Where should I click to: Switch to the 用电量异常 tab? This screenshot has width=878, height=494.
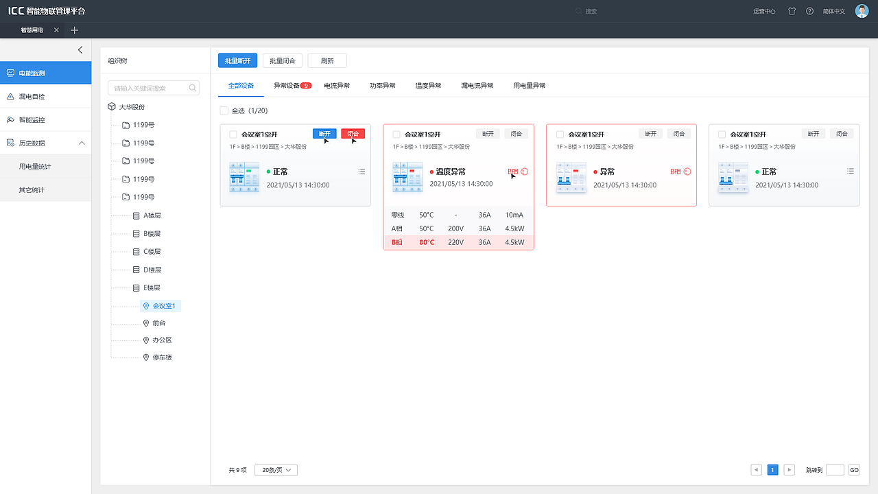point(530,86)
